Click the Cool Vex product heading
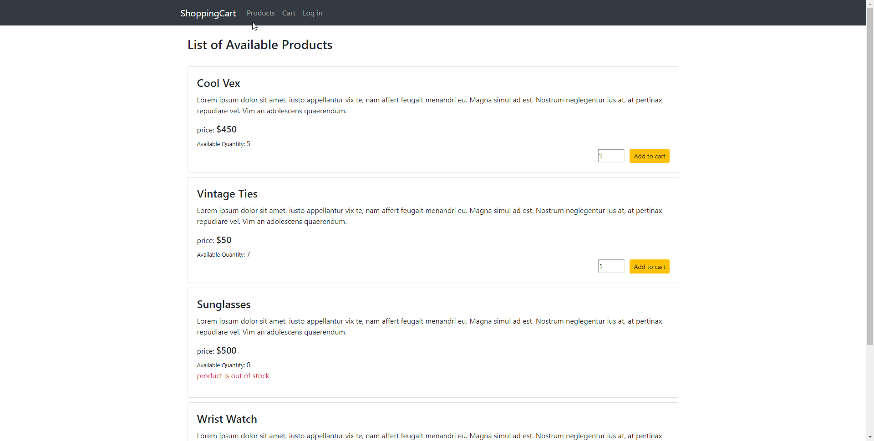Viewport: 874px width, 441px height. click(218, 83)
